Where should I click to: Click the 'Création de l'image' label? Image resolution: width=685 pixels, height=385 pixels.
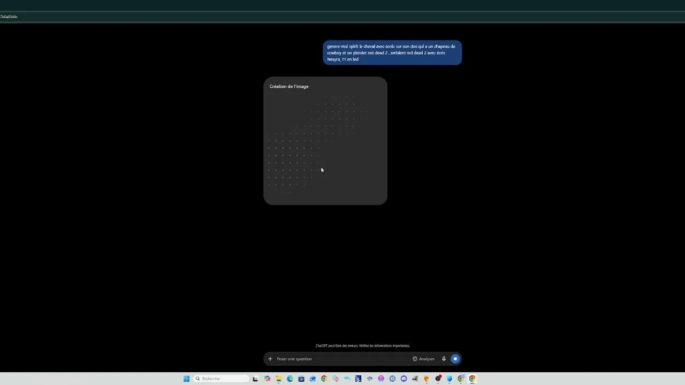[x=289, y=86]
